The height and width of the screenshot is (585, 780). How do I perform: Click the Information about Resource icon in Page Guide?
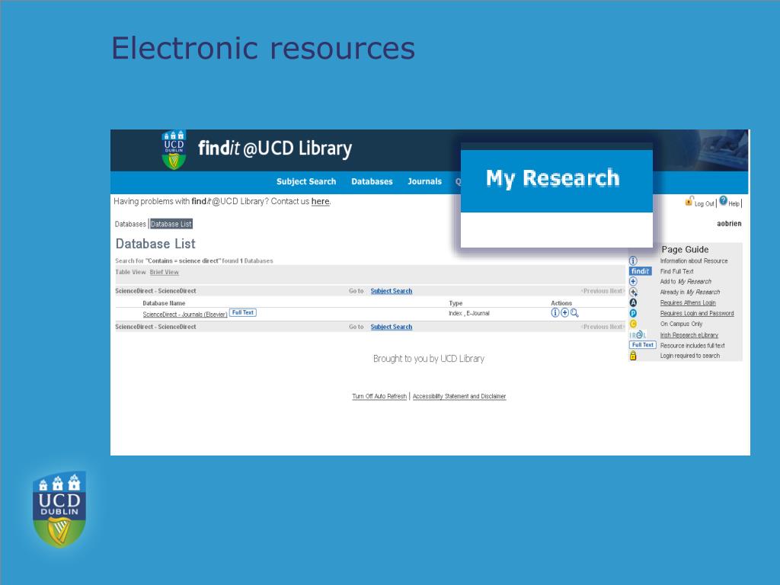click(x=633, y=261)
